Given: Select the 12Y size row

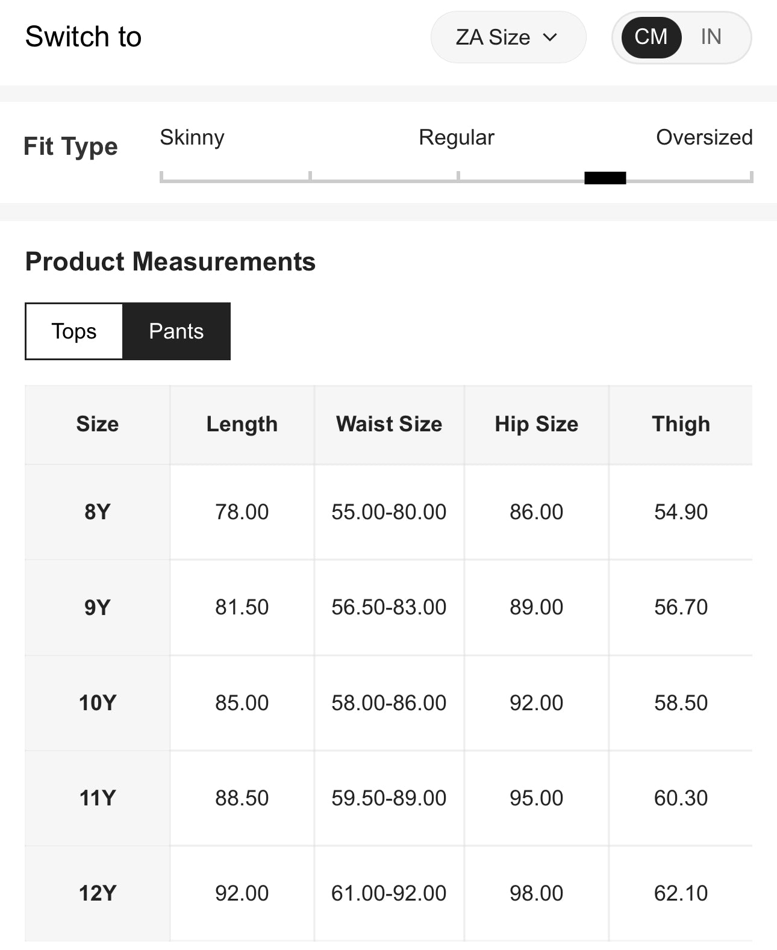Looking at the screenshot, I should (x=97, y=893).
